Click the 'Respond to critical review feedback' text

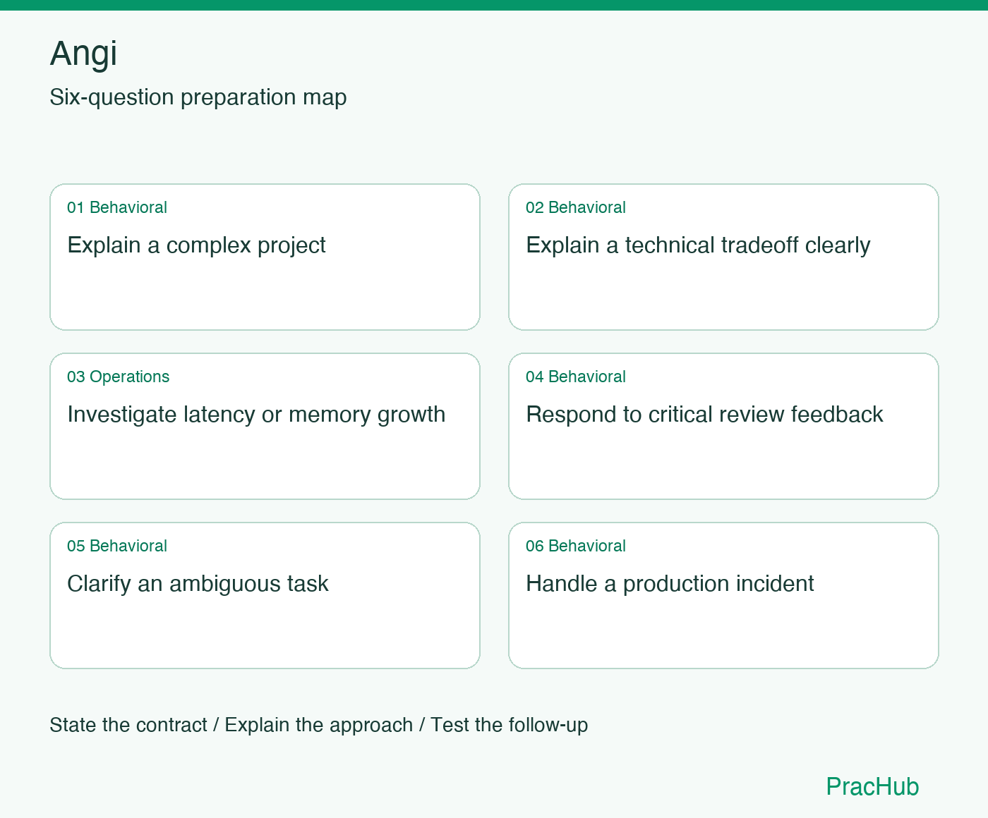pos(704,414)
